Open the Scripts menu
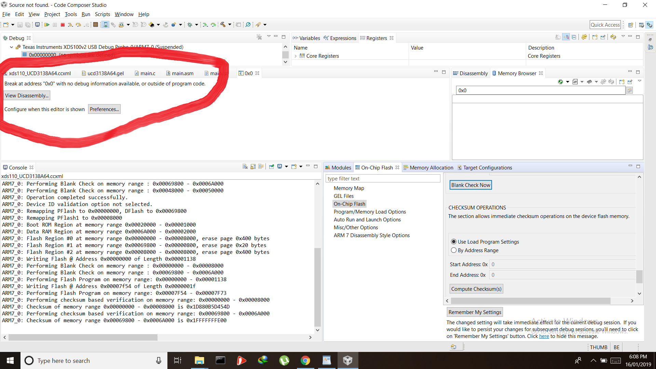This screenshot has height=369, width=656. (x=102, y=14)
